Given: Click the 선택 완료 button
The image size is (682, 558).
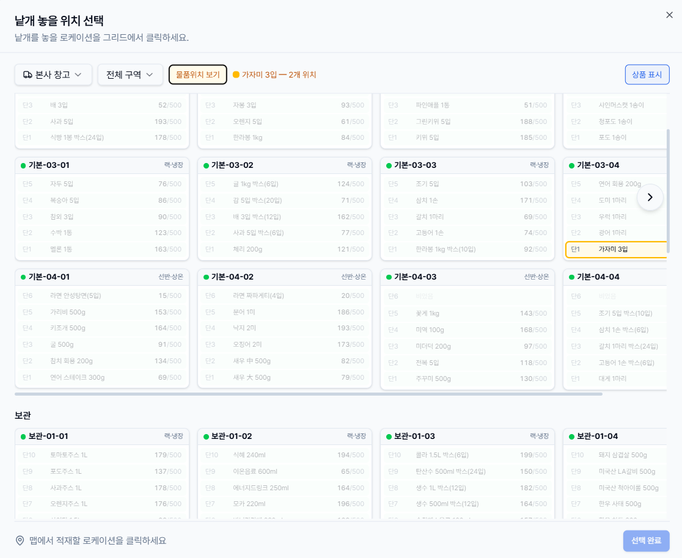Looking at the screenshot, I should pyautogui.click(x=646, y=541).
